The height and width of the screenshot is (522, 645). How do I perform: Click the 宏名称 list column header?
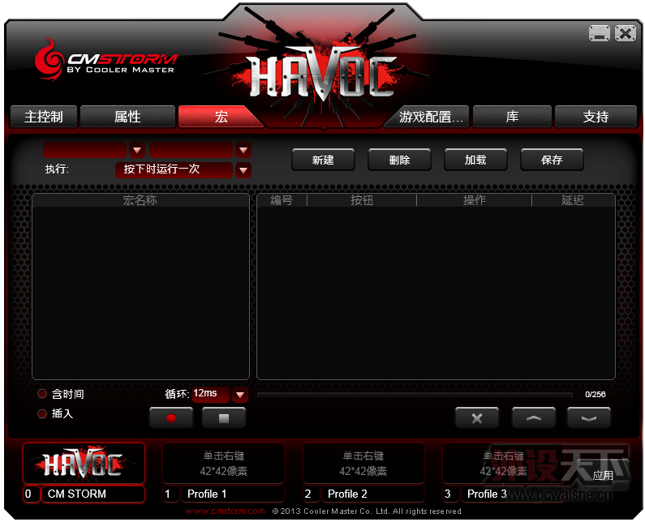(140, 200)
